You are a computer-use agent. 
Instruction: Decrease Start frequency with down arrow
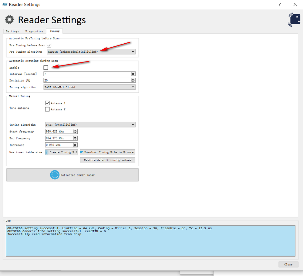coord(75,133)
